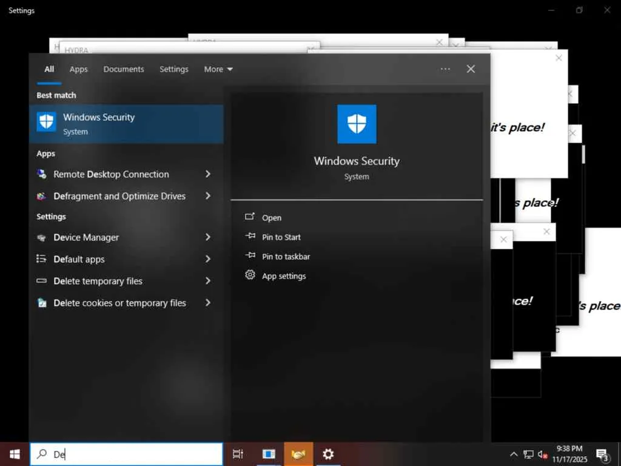
Task: Expand the Default apps chevron
Action: click(208, 258)
